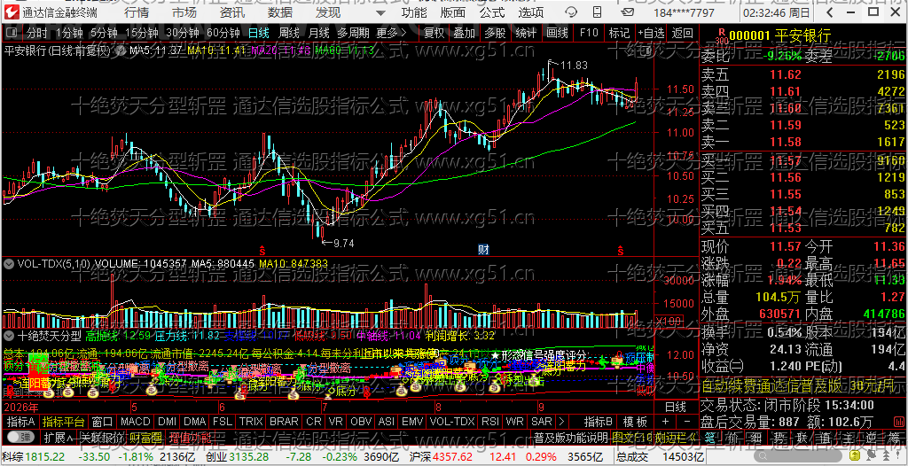Show more indicators arrow after SAR

point(560,421)
